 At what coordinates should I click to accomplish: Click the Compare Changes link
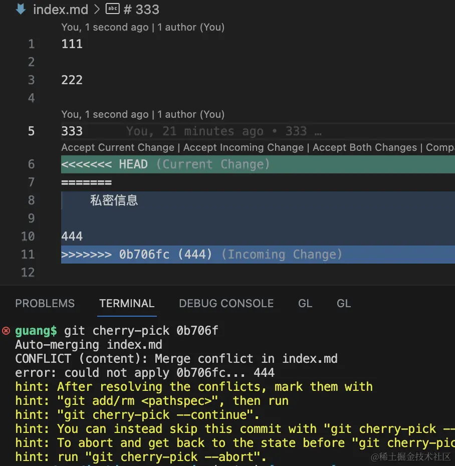[440, 147]
